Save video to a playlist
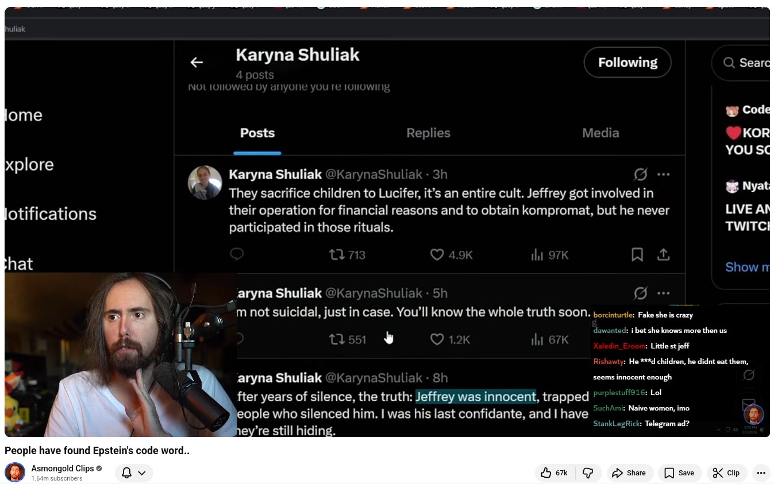 pyautogui.click(x=679, y=473)
